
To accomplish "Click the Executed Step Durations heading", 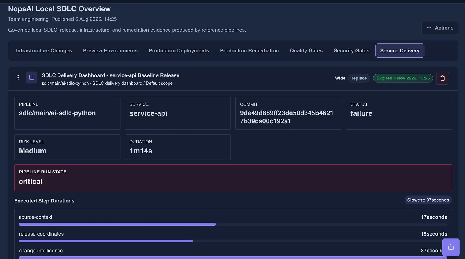I will pyautogui.click(x=44, y=201).
